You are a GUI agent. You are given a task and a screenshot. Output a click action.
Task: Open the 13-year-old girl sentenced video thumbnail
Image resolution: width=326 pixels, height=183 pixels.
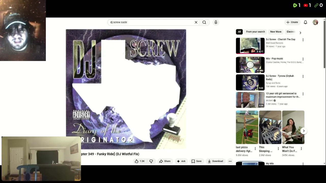click(x=250, y=100)
